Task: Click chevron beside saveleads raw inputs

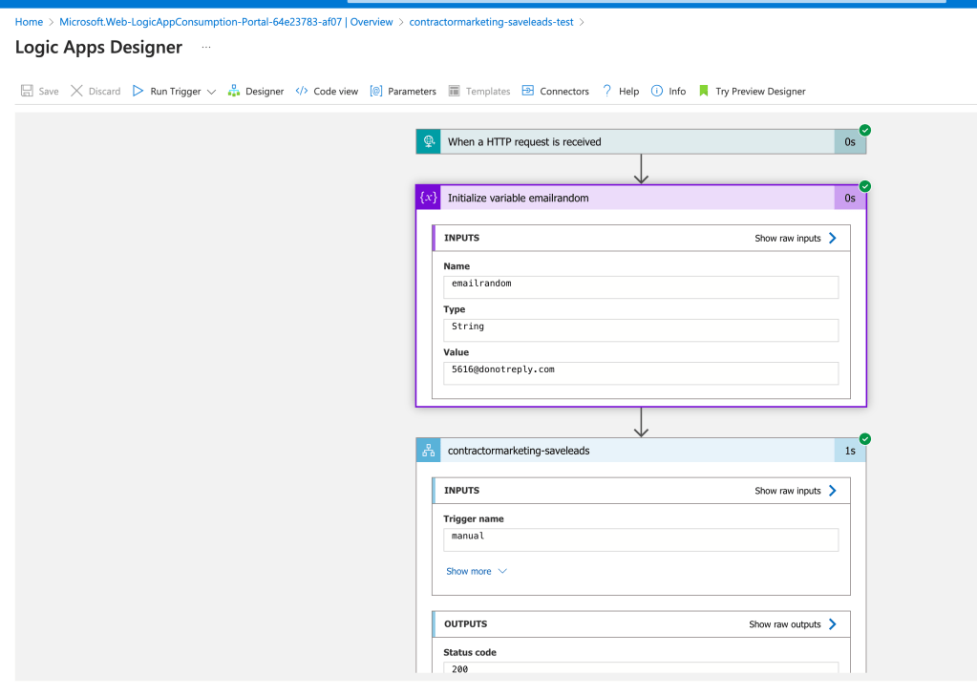Action: click(x=833, y=491)
